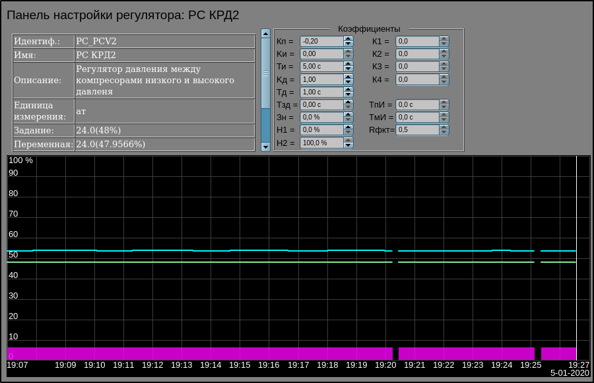Click the magenta band on the trend chart
594x383 pixels.
(198, 353)
